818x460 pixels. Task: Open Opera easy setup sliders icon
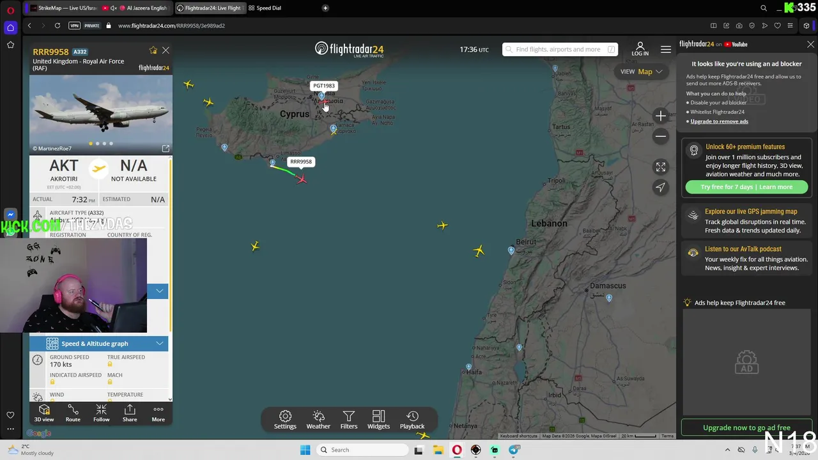[x=791, y=26]
